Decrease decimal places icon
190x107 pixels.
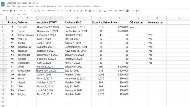point(35,11)
